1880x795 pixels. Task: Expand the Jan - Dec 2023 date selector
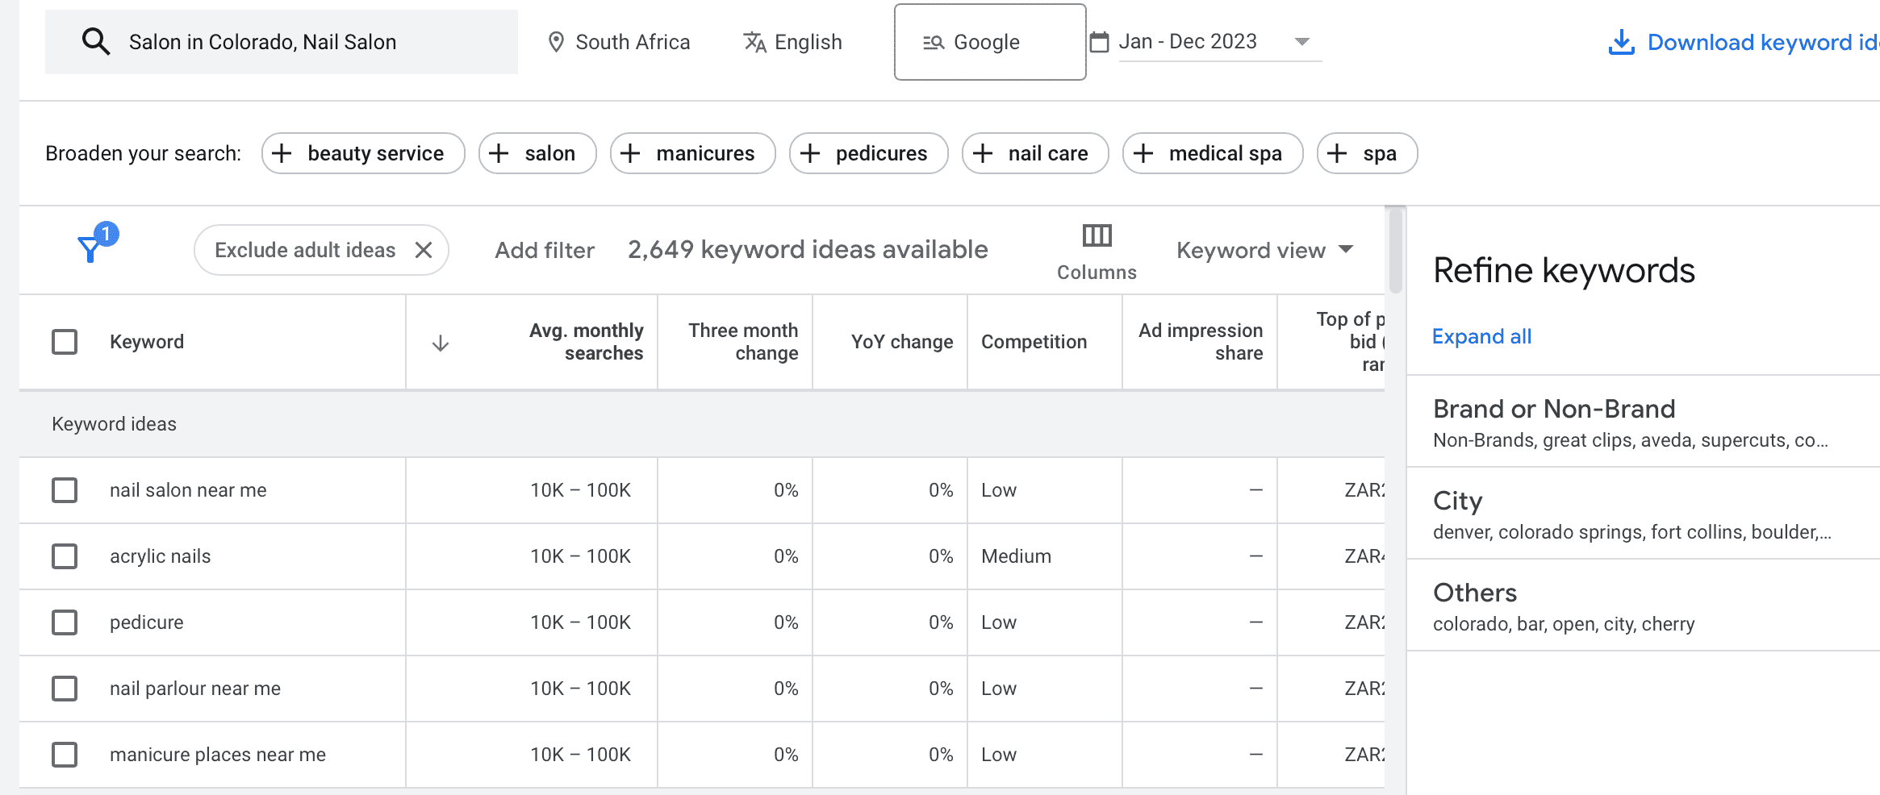pos(1301,41)
